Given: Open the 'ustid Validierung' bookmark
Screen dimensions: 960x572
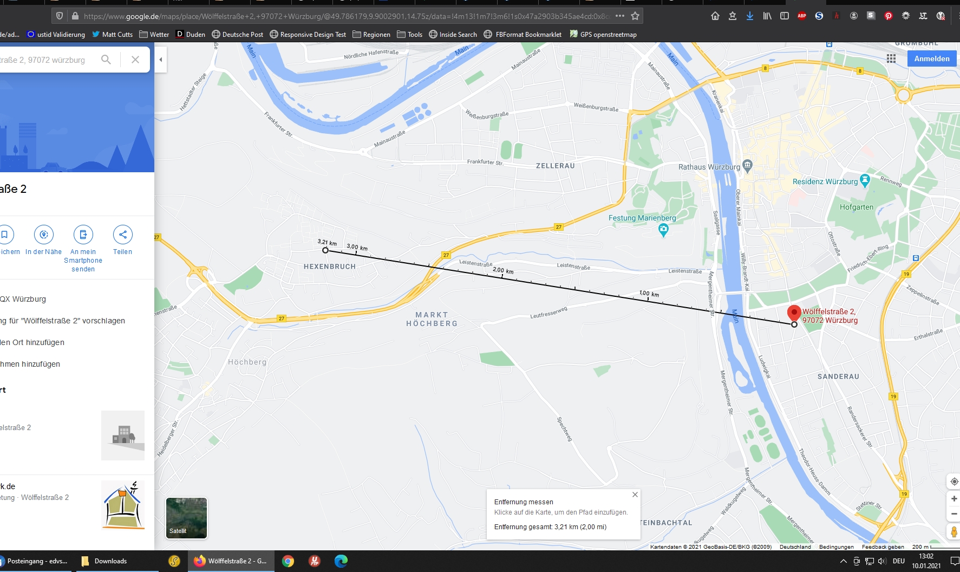Looking at the screenshot, I should (56, 35).
